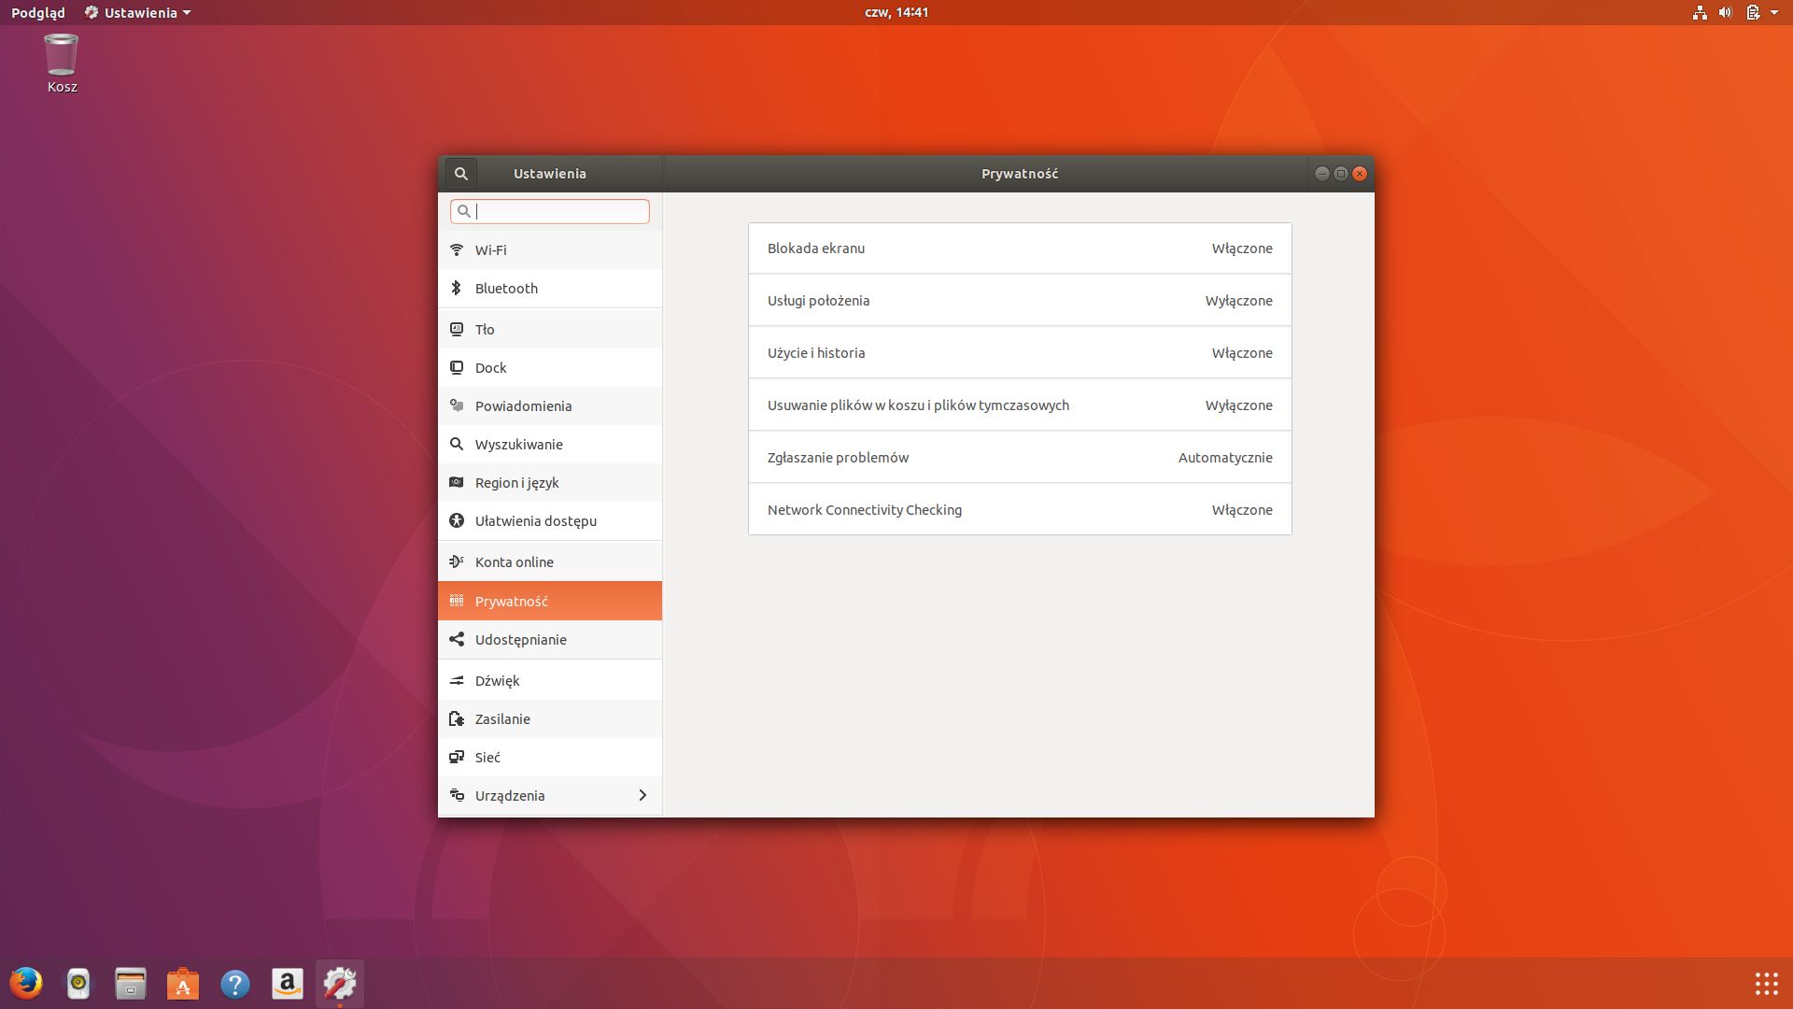Open the clock calendar menu
This screenshot has width=1793, height=1009.
click(x=896, y=12)
